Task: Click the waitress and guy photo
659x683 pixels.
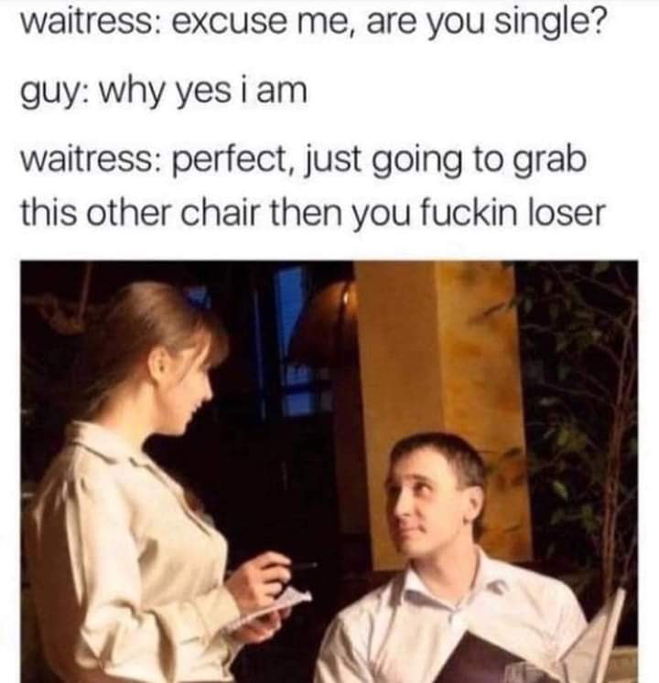Action: pos(329,472)
